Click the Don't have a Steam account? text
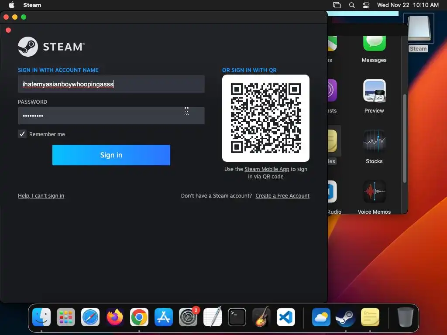The height and width of the screenshot is (335, 447). tap(217, 196)
